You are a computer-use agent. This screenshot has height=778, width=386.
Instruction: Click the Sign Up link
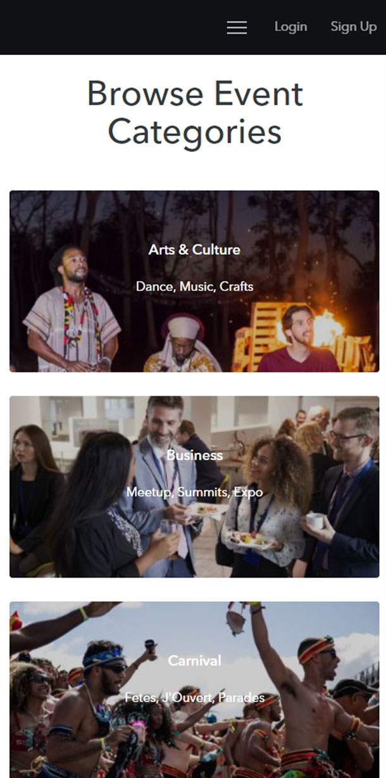354,27
